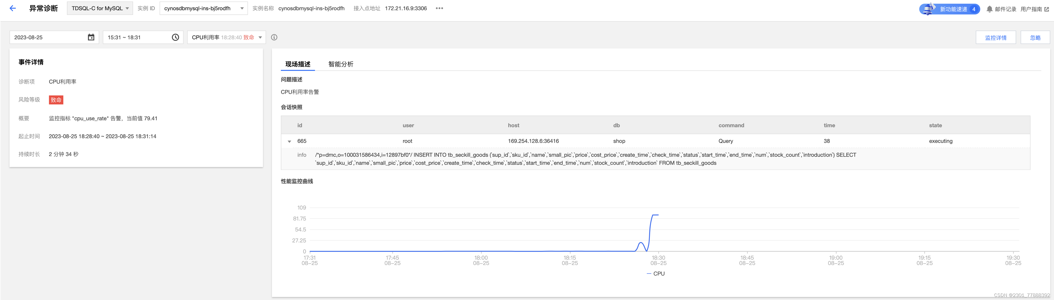Viewport: 1054px width, 300px height.
Task: Click the state column header
Action: pos(935,125)
